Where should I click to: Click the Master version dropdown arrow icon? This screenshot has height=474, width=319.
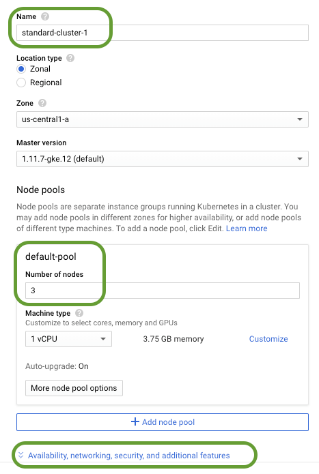[x=300, y=159]
